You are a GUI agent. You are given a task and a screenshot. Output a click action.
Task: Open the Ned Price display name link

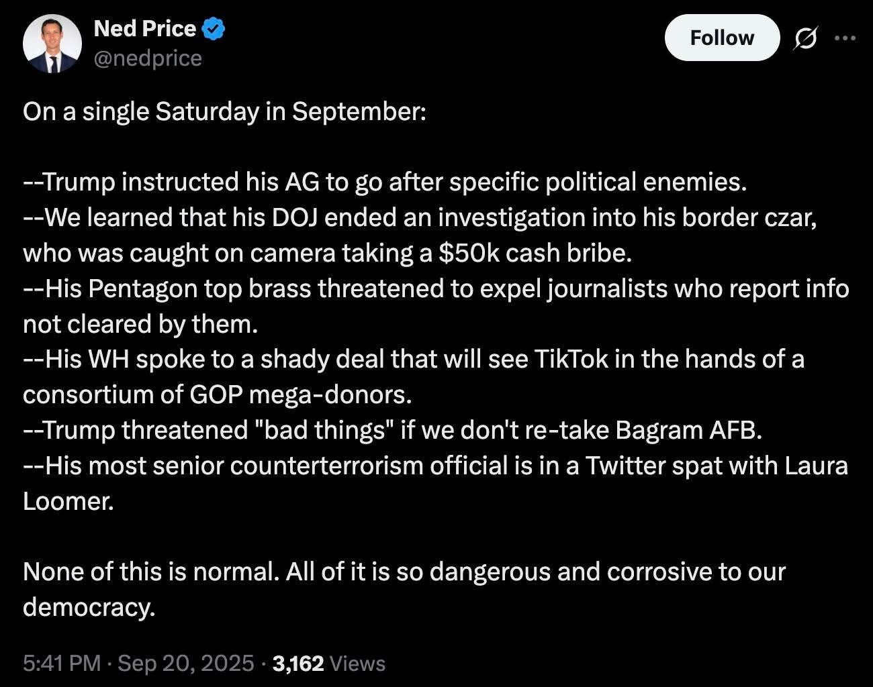coord(145,29)
